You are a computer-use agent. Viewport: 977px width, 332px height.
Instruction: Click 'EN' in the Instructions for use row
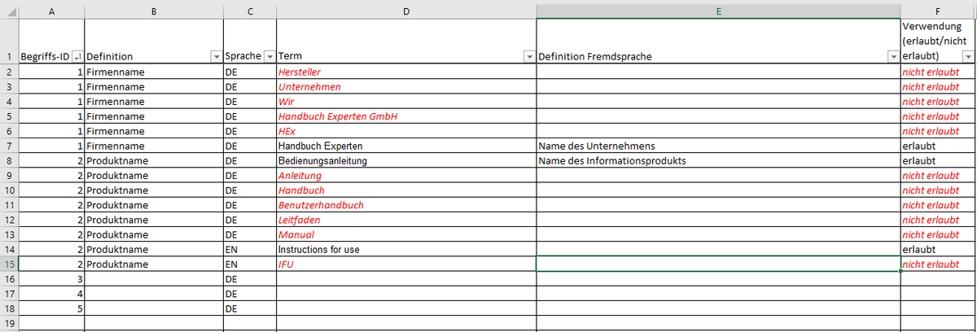(x=230, y=249)
